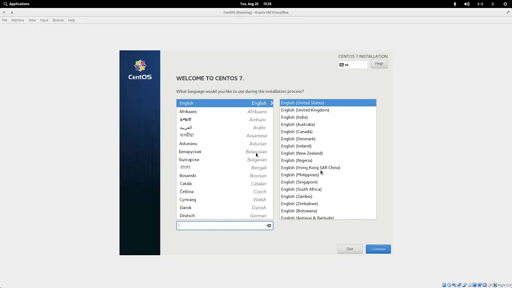512x288 pixels.
Task: Click the download arrow icon in title bar
Action: pyautogui.click(x=12, y=12)
